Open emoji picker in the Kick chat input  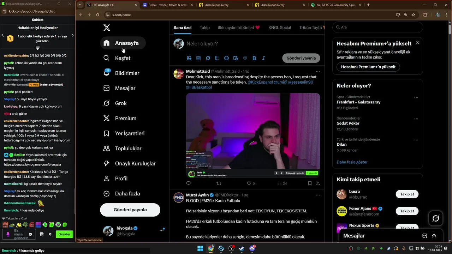(x=30, y=234)
